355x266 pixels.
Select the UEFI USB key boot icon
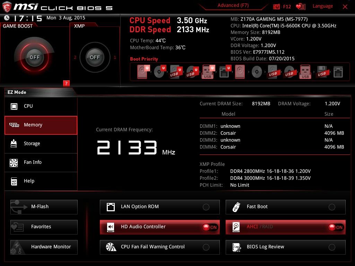[208, 72]
